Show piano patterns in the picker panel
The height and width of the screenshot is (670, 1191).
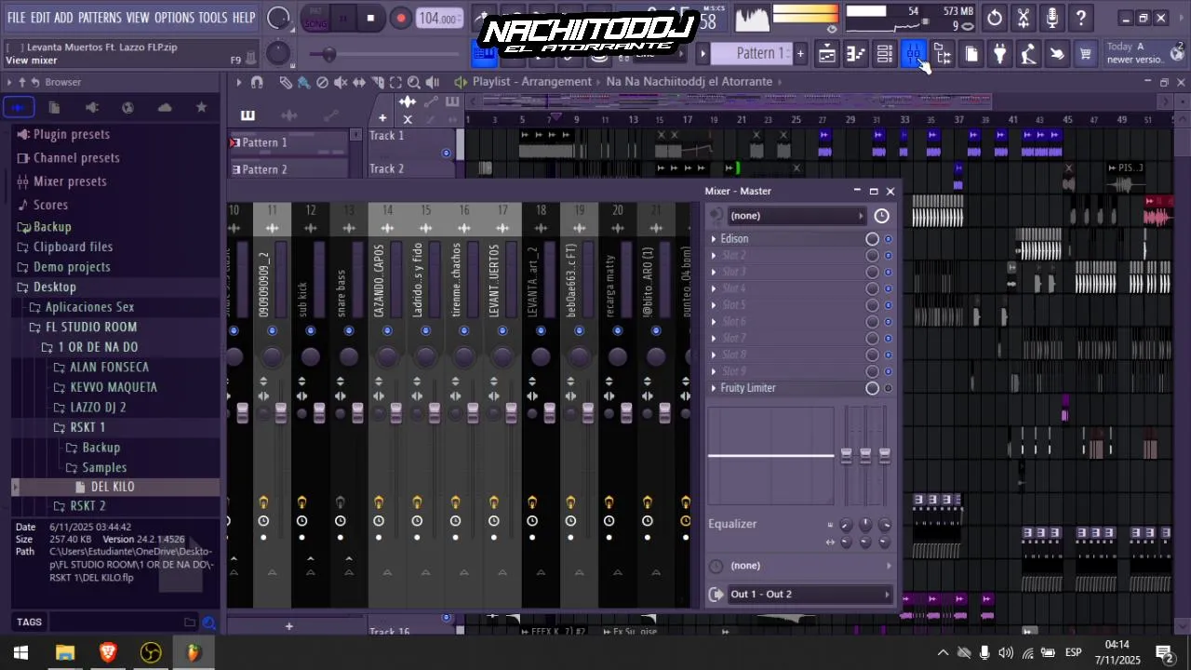coord(248,115)
